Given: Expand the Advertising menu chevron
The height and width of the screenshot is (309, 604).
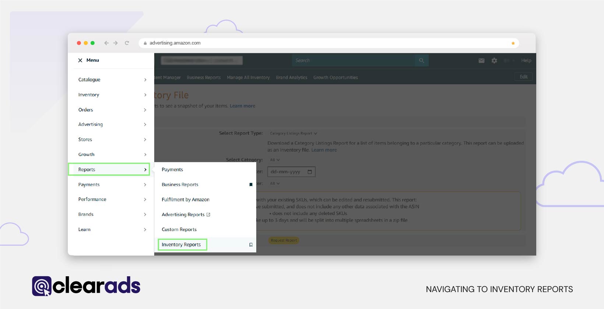Looking at the screenshot, I should pos(145,125).
